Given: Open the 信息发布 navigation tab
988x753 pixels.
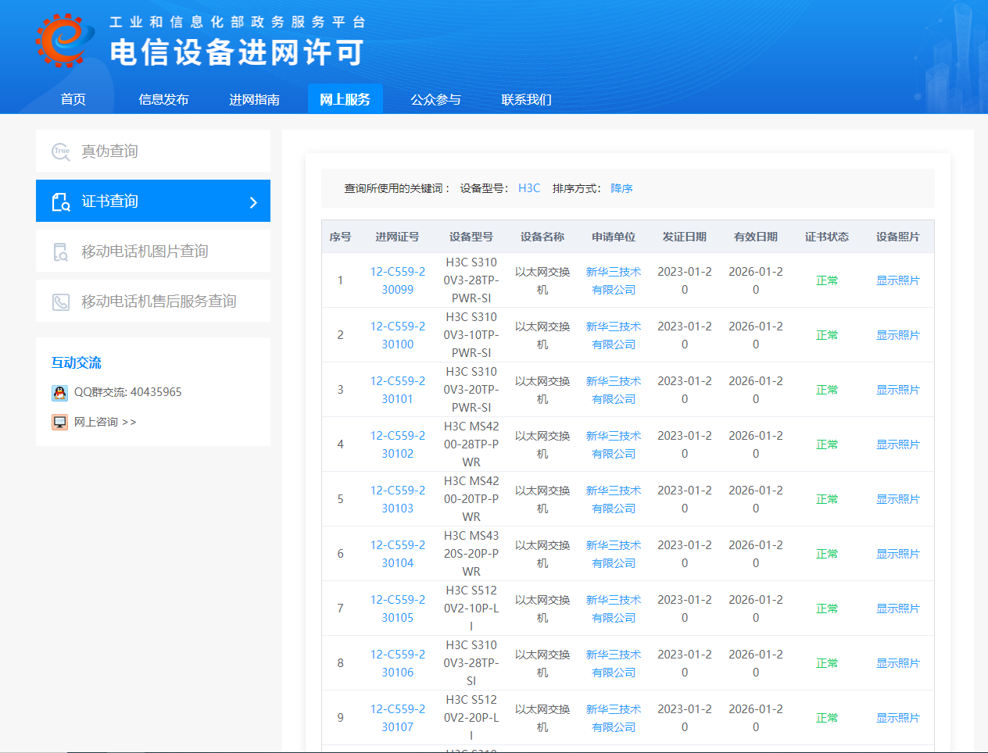Looking at the screenshot, I should pyautogui.click(x=163, y=99).
